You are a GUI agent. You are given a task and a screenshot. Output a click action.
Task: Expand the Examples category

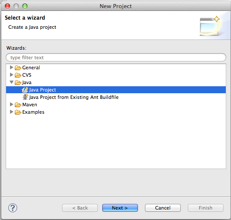(11, 112)
